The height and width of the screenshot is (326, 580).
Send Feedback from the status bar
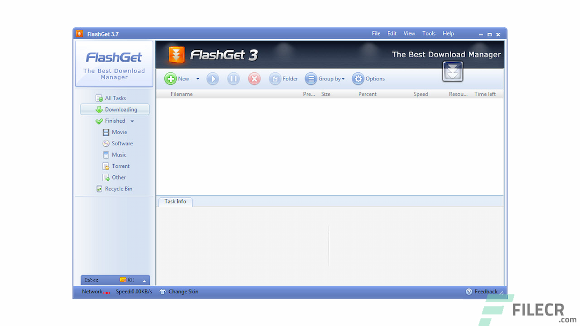coord(483,291)
